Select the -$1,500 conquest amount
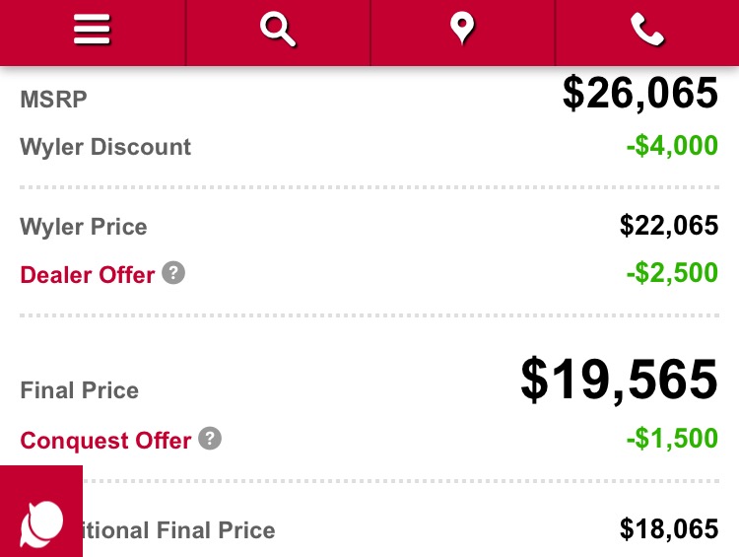The image size is (739, 557). coord(672,439)
